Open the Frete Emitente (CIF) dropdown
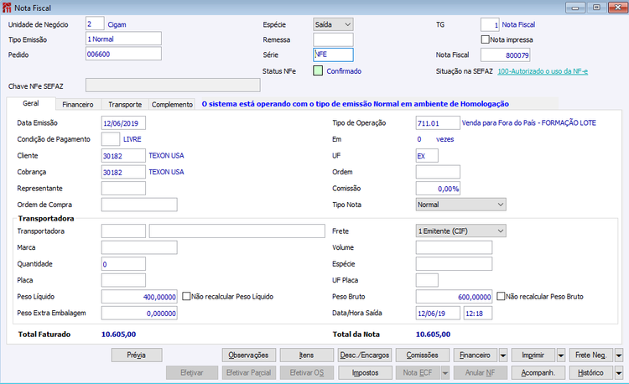The width and height of the screenshot is (629, 384). point(461,231)
